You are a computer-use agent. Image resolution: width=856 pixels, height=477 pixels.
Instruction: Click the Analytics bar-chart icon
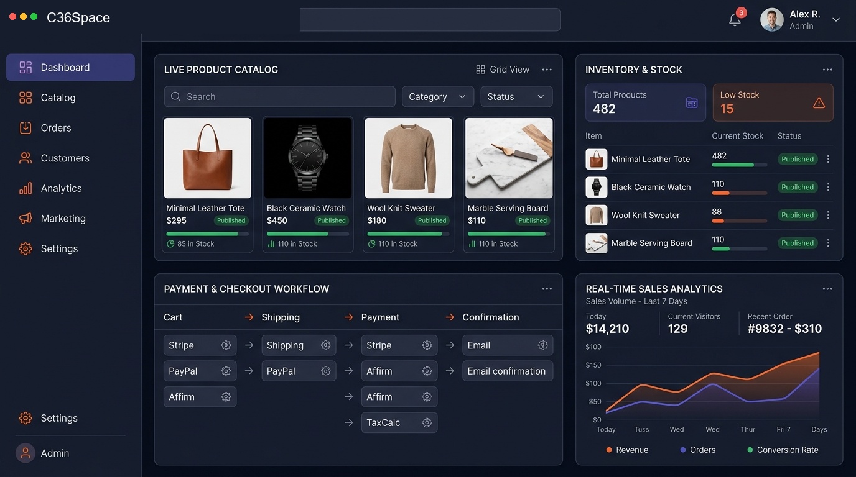(x=26, y=188)
